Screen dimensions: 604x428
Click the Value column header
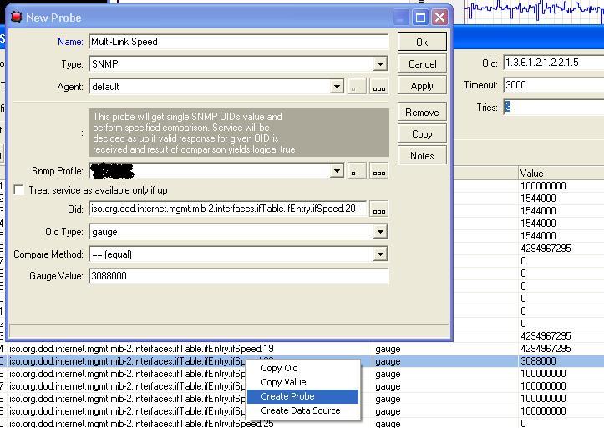561,173
